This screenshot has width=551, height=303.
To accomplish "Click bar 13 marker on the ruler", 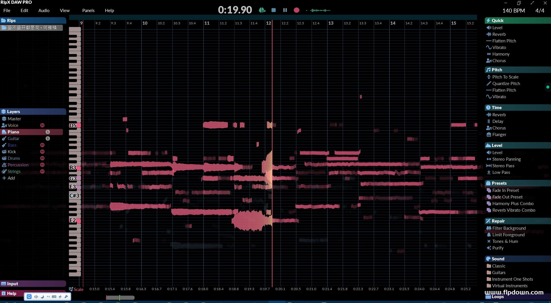I will [x=331, y=23].
